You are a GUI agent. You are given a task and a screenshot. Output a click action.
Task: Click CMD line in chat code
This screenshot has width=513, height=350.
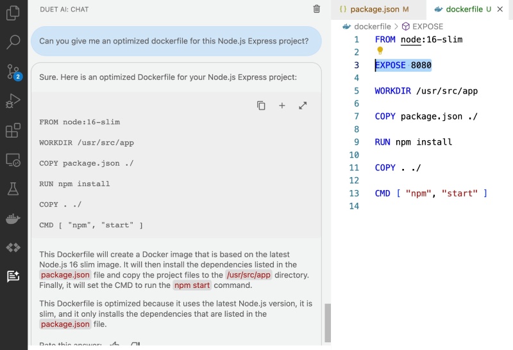click(91, 225)
